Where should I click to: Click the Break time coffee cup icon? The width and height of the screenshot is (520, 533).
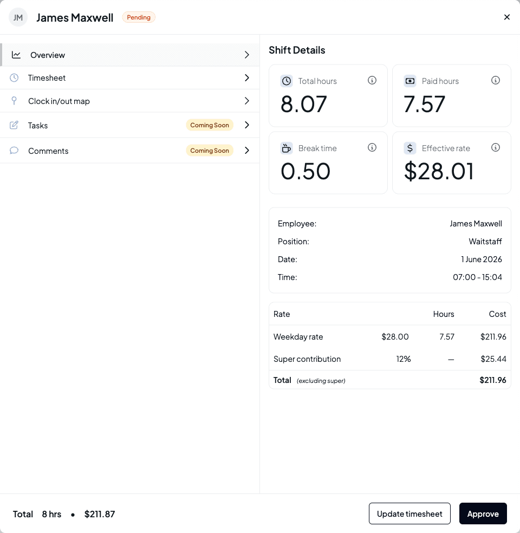point(287,148)
